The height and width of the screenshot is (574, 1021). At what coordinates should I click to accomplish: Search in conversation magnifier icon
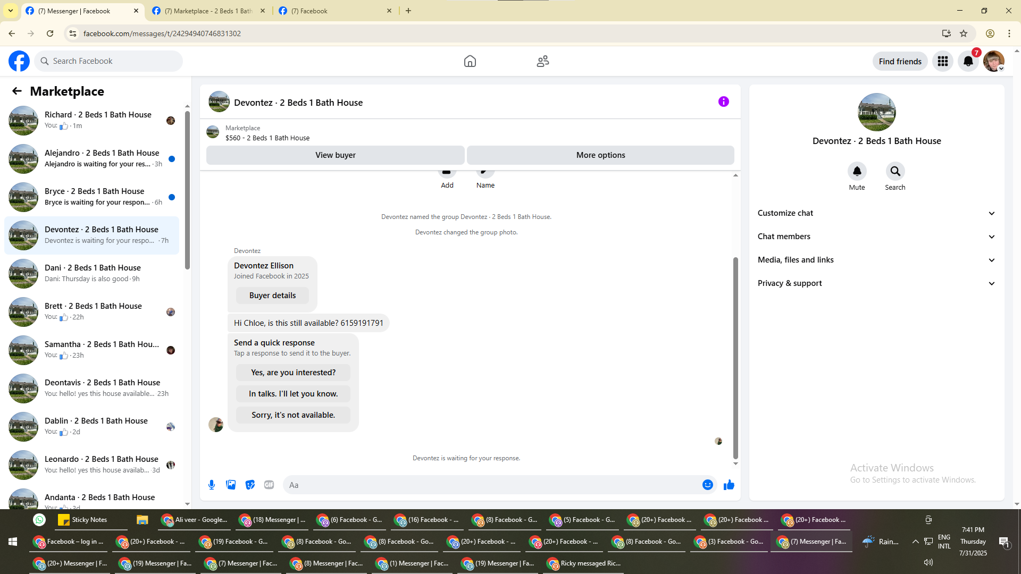pyautogui.click(x=895, y=171)
